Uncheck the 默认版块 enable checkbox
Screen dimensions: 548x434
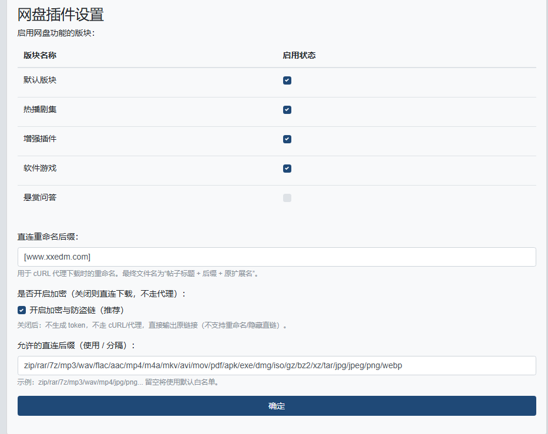(x=287, y=80)
